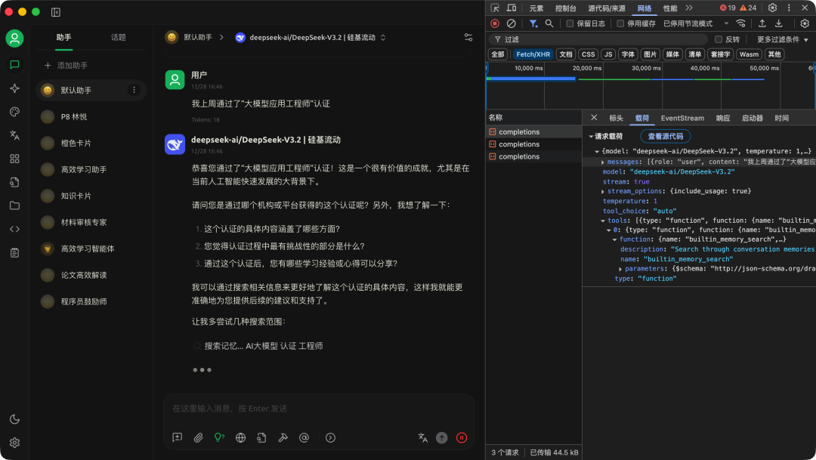Enable the 保留日志 checkbox
Viewport: 816px width, 460px height.
(569, 23)
